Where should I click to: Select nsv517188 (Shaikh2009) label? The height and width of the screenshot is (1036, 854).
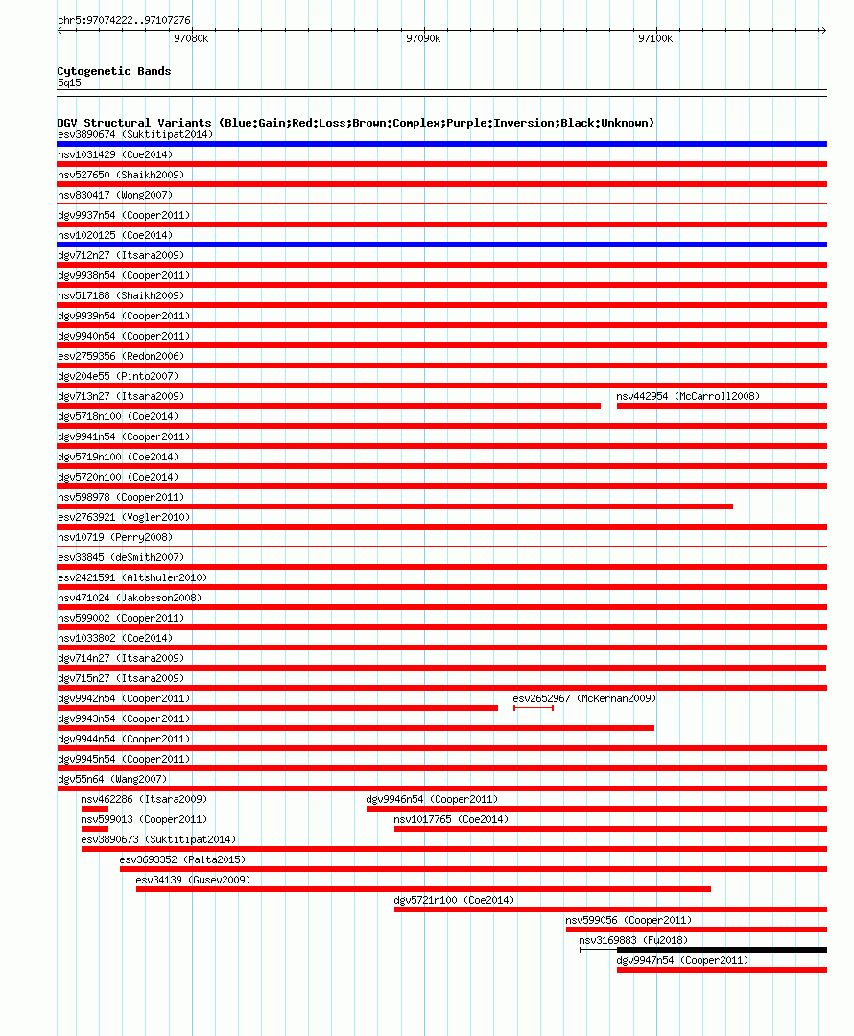tap(121, 296)
